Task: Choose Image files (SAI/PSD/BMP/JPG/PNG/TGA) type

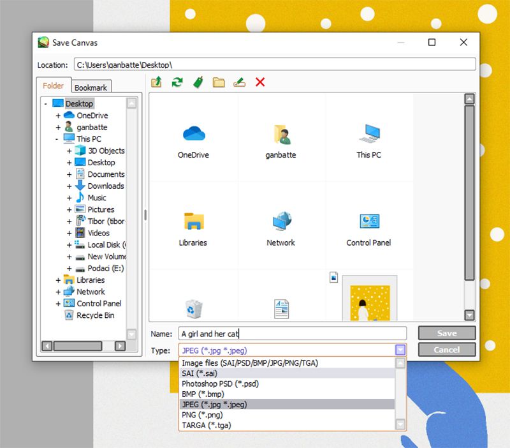Action: click(x=287, y=363)
